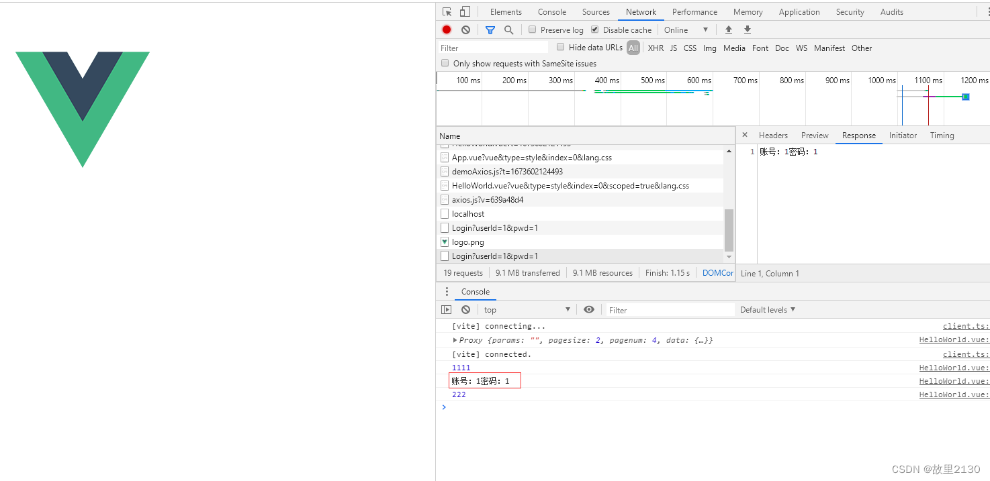Open the Sources tab

596,11
